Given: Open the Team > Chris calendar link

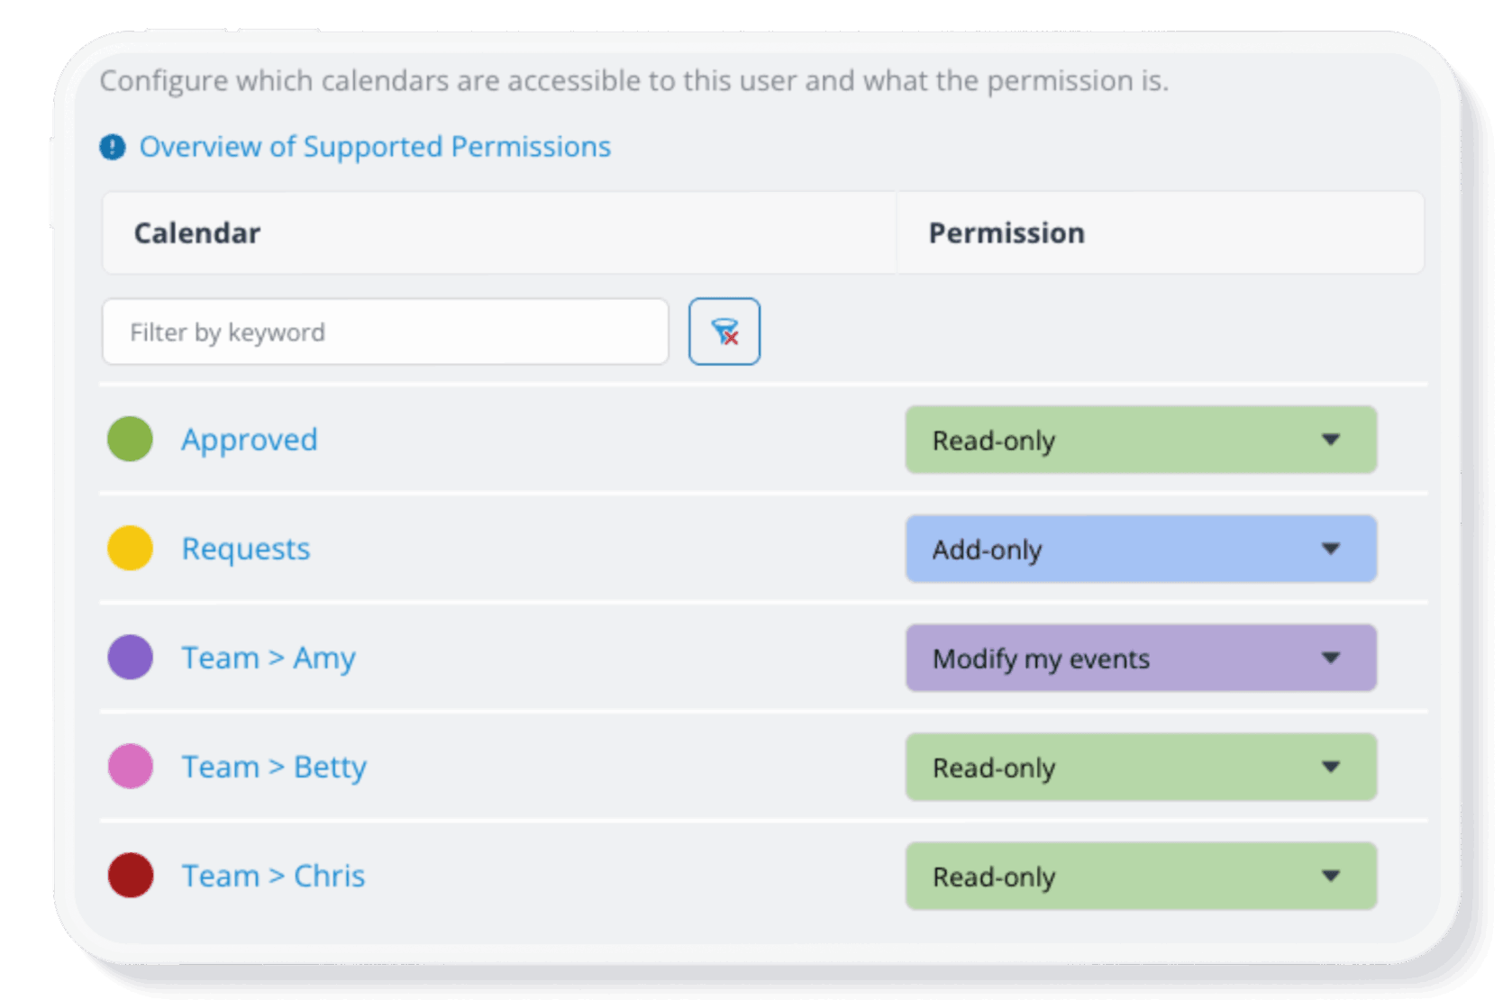Looking at the screenshot, I should (x=273, y=876).
